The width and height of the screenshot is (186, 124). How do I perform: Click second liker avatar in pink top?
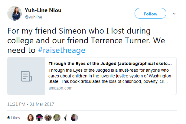[x=40, y=118]
